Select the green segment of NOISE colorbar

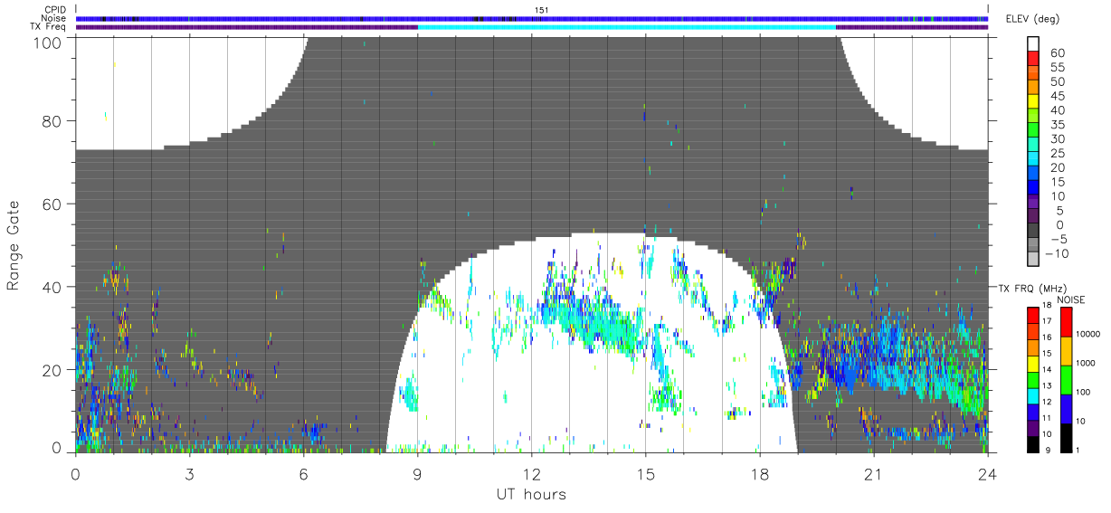(1068, 379)
